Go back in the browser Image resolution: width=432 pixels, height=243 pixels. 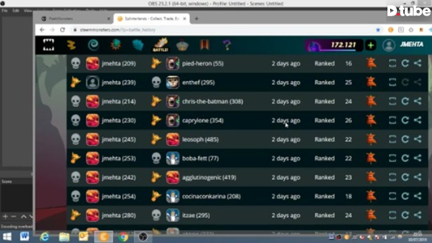coord(42,30)
